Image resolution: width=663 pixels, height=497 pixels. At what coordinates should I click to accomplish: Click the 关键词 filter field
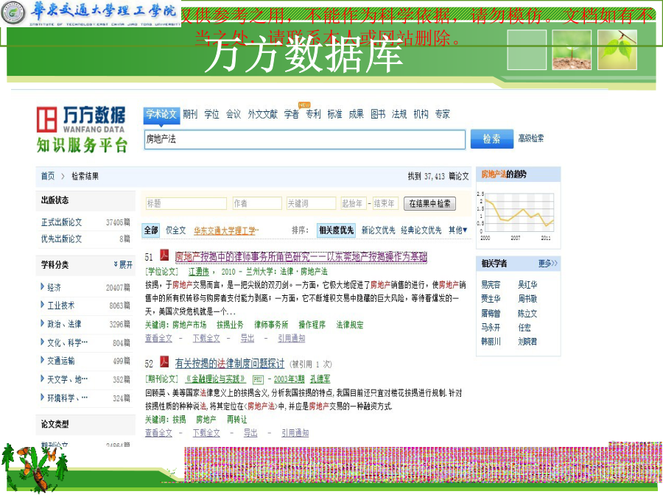click(x=311, y=203)
